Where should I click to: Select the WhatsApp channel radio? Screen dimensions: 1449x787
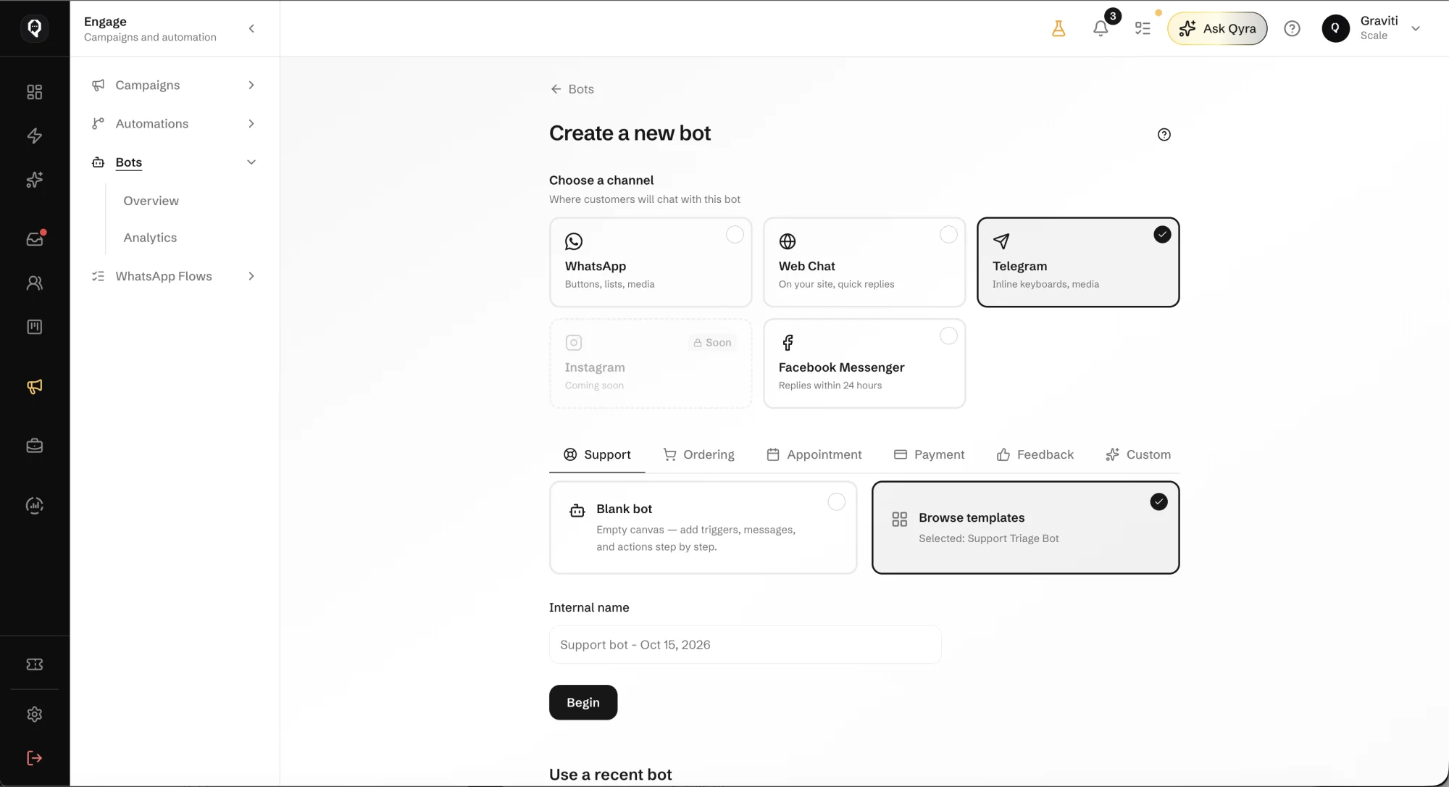tap(735, 235)
